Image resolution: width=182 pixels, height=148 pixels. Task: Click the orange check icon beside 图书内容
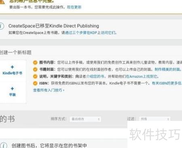35,62
